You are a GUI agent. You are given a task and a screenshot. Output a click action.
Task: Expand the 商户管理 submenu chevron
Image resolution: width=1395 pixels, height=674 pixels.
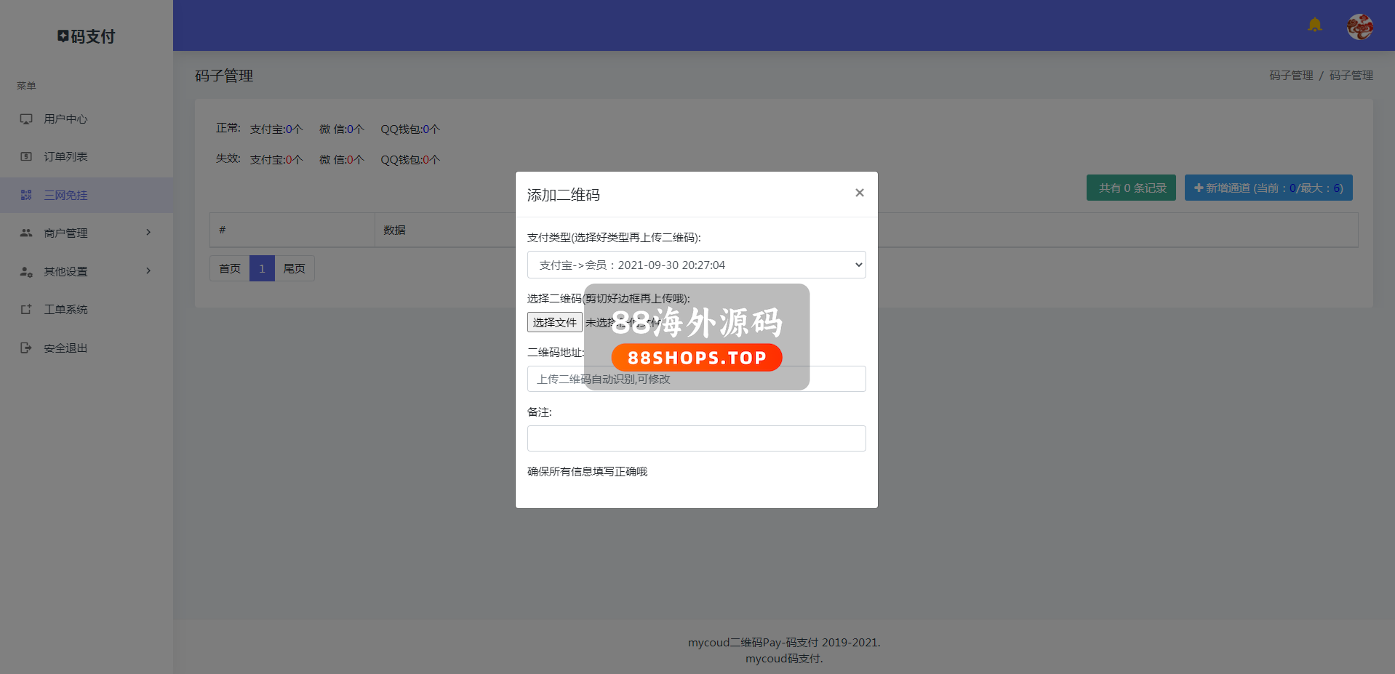click(148, 233)
